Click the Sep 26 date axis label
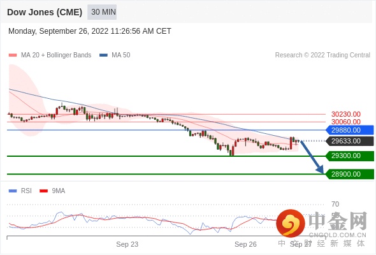376x255 pixels. pos(245,244)
